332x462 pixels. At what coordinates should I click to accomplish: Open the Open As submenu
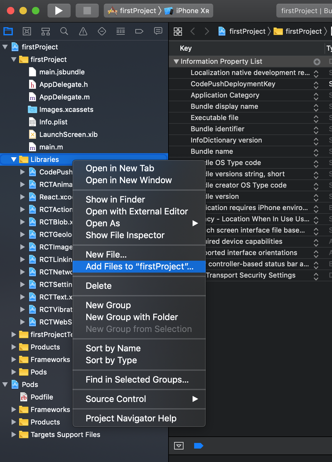139,223
